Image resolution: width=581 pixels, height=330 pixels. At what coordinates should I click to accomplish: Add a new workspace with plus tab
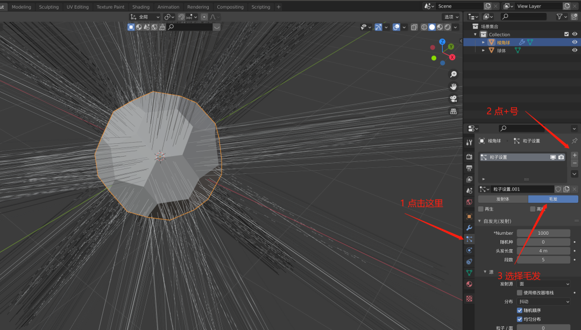(x=279, y=6)
